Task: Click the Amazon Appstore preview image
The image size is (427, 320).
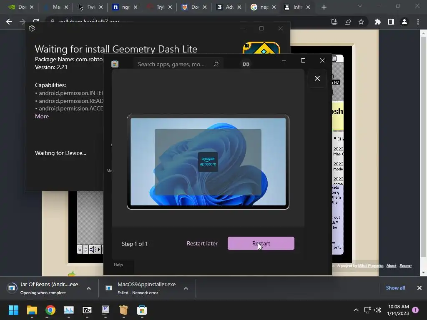Action: (208, 162)
